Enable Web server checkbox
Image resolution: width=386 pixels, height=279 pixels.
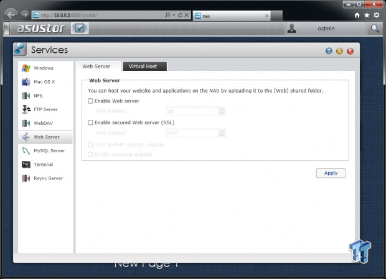pos(90,101)
